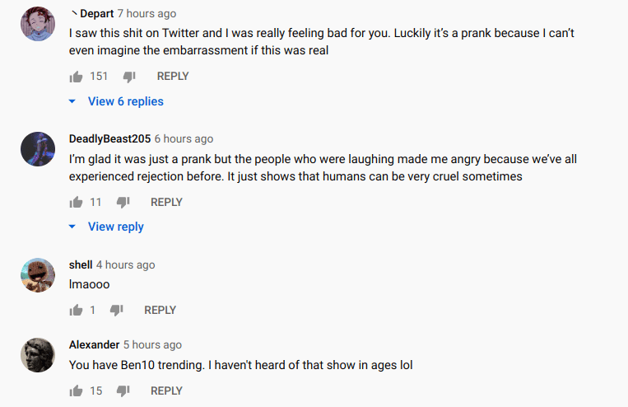Like Depart's comment with thumbs up
Screen dimensions: 628x407
pos(77,77)
